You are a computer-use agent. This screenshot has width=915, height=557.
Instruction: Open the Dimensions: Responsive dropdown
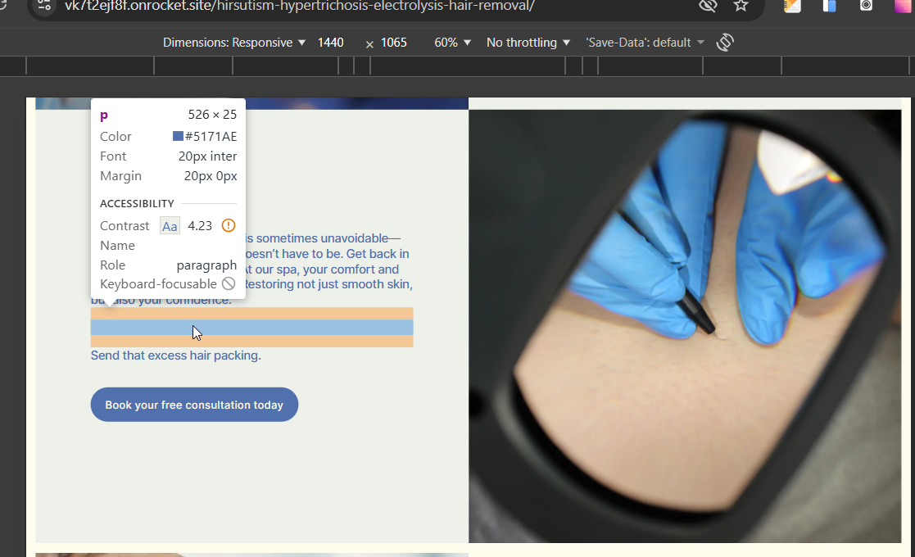click(x=234, y=43)
